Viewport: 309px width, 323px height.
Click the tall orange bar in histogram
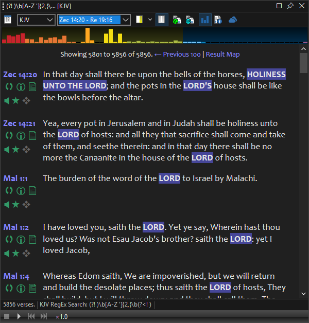pos(88,35)
